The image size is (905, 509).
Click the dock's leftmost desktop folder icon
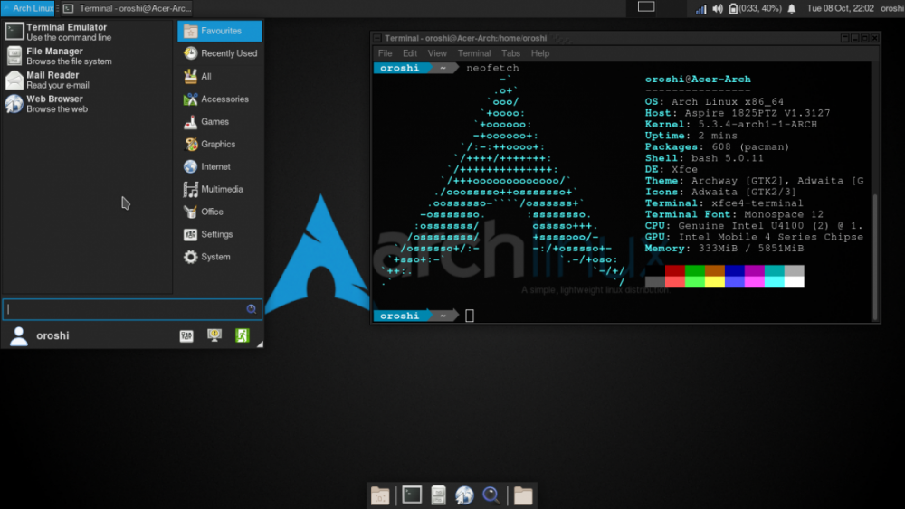(380, 495)
